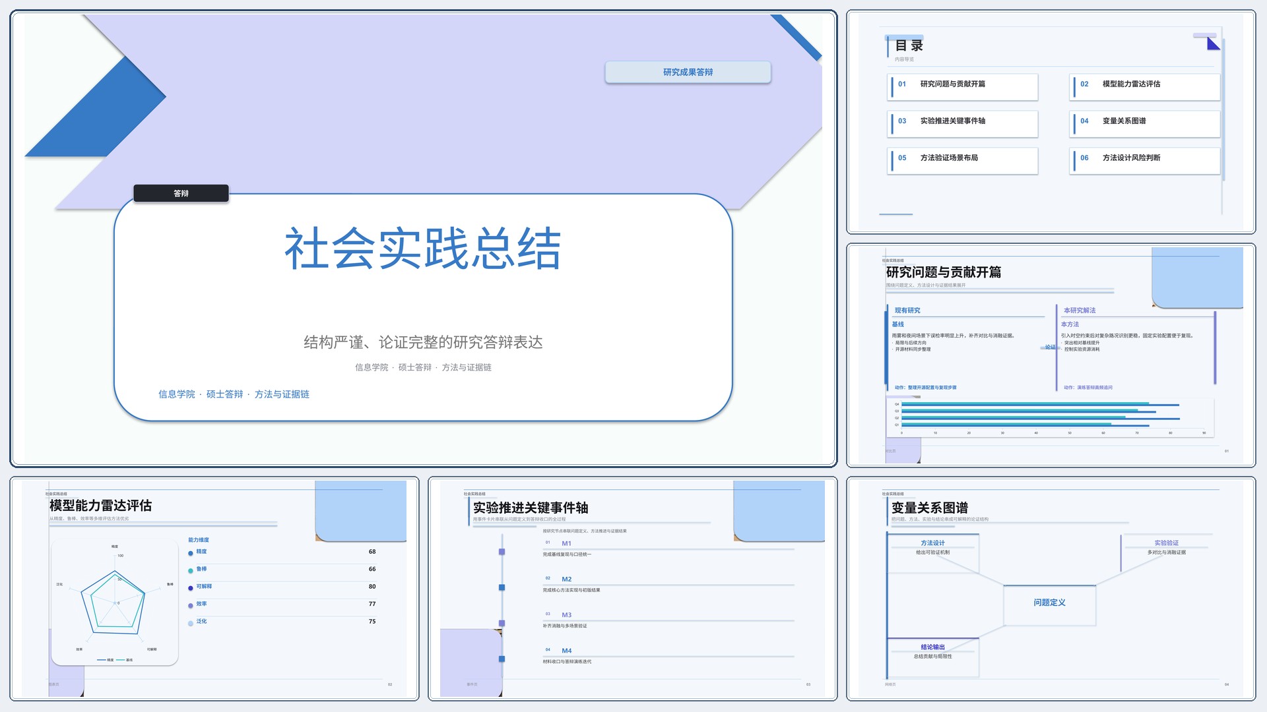Viewport: 1267px width, 712px height.
Task: Select the large 社会实践总结 heading
Action: click(x=423, y=249)
